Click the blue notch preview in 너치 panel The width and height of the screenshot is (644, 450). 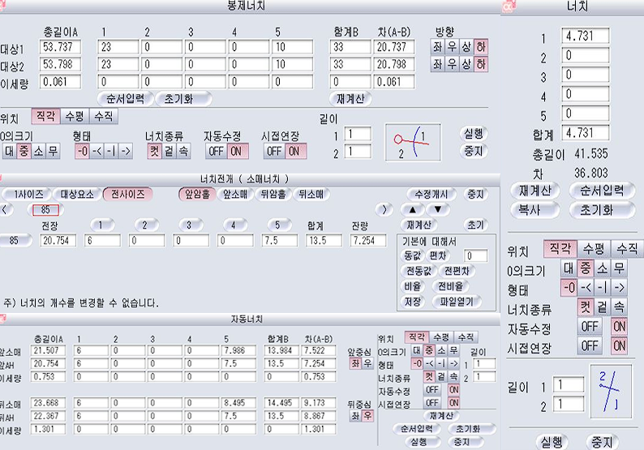click(x=611, y=391)
